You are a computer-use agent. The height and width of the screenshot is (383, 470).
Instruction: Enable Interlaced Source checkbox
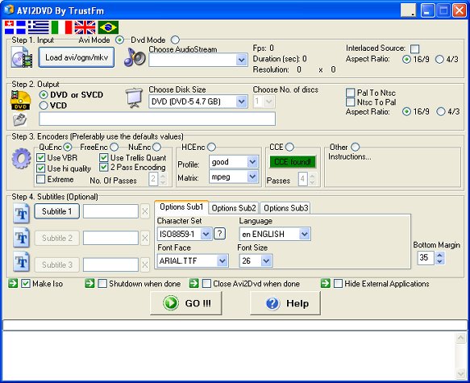point(415,48)
